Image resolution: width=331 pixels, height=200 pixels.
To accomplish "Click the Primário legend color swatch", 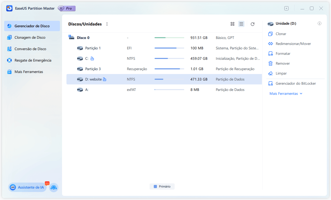I will point(155,186).
